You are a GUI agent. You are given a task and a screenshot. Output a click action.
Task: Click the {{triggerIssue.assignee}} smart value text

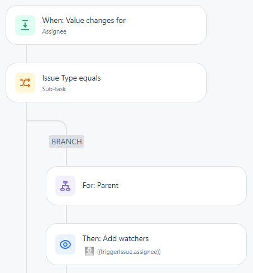[129, 252]
